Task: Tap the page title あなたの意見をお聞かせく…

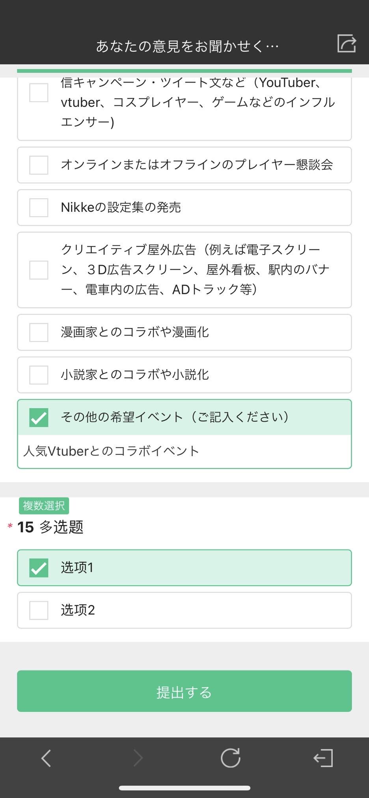Action: coord(187,46)
